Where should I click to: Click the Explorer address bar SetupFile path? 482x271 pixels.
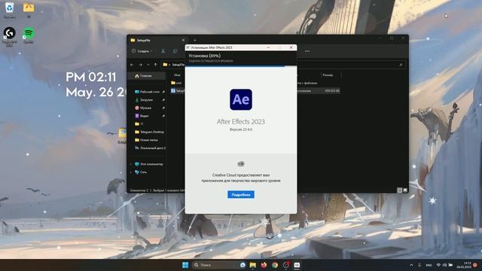[178, 65]
